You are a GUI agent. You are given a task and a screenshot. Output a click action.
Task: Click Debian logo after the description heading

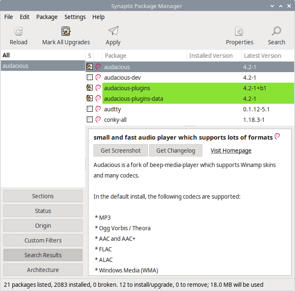277,137
